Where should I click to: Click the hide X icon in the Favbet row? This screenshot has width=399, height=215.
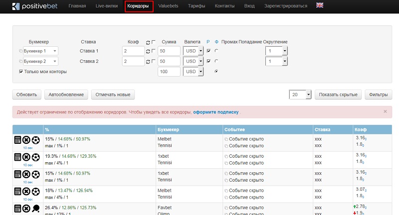[27, 208]
